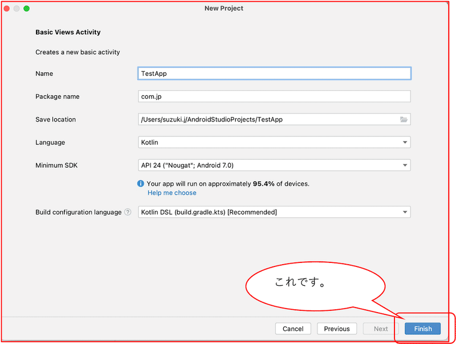Open the Help me choose link

tap(172, 193)
